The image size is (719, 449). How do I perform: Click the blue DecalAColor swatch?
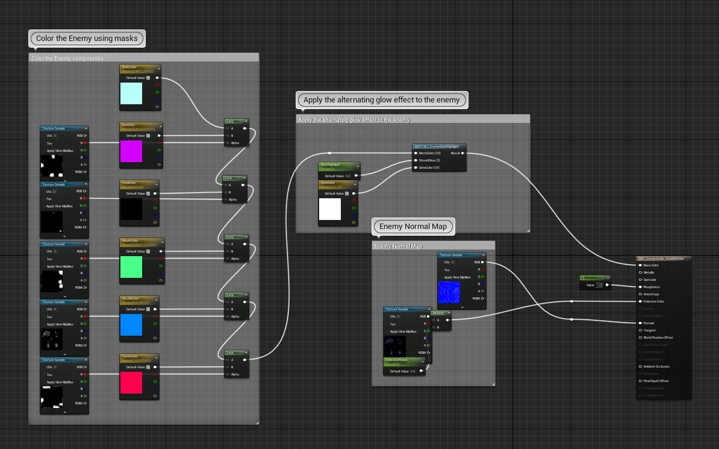click(131, 325)
